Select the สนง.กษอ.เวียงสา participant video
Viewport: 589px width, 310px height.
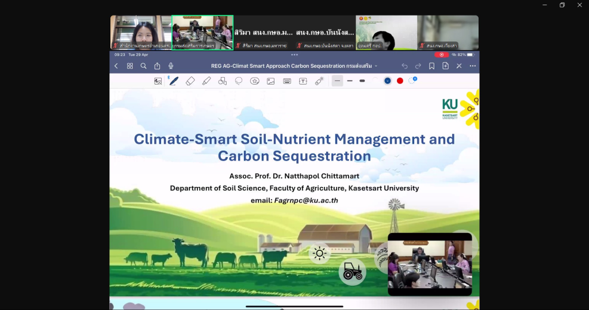tap(448, 33)
